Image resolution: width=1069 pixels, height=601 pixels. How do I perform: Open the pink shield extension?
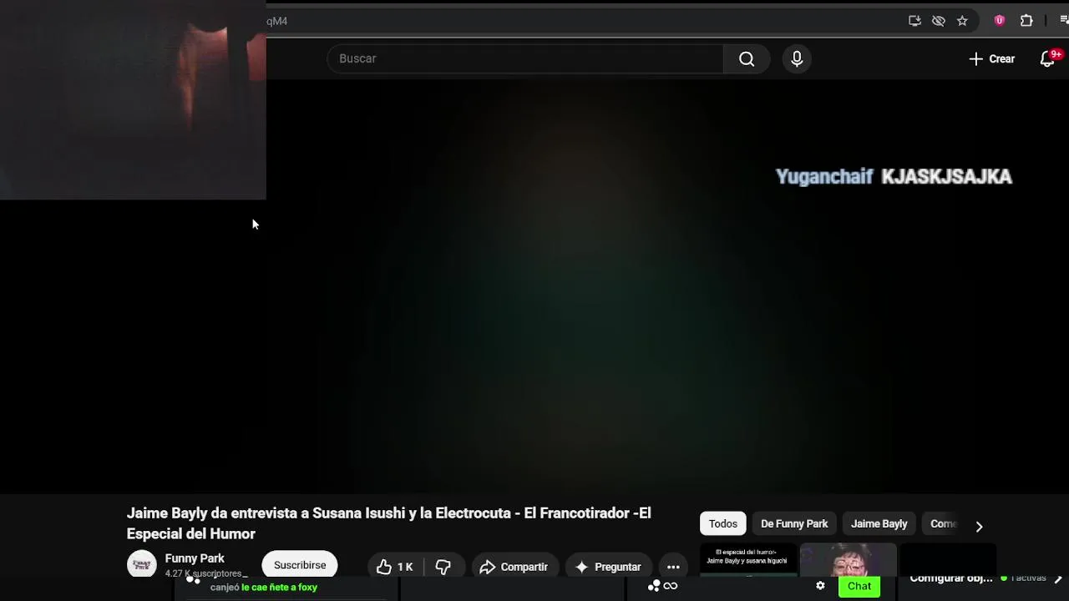coord(1000,21)
